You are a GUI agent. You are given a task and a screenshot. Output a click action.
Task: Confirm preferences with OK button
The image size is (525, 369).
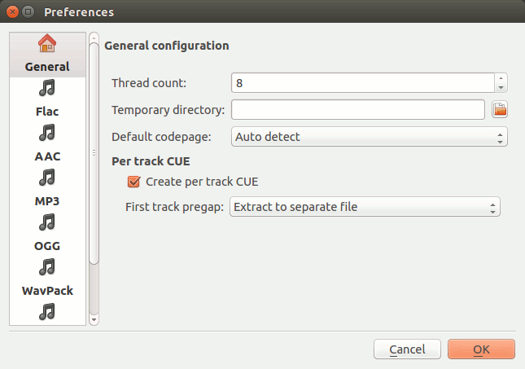(481, 349)
